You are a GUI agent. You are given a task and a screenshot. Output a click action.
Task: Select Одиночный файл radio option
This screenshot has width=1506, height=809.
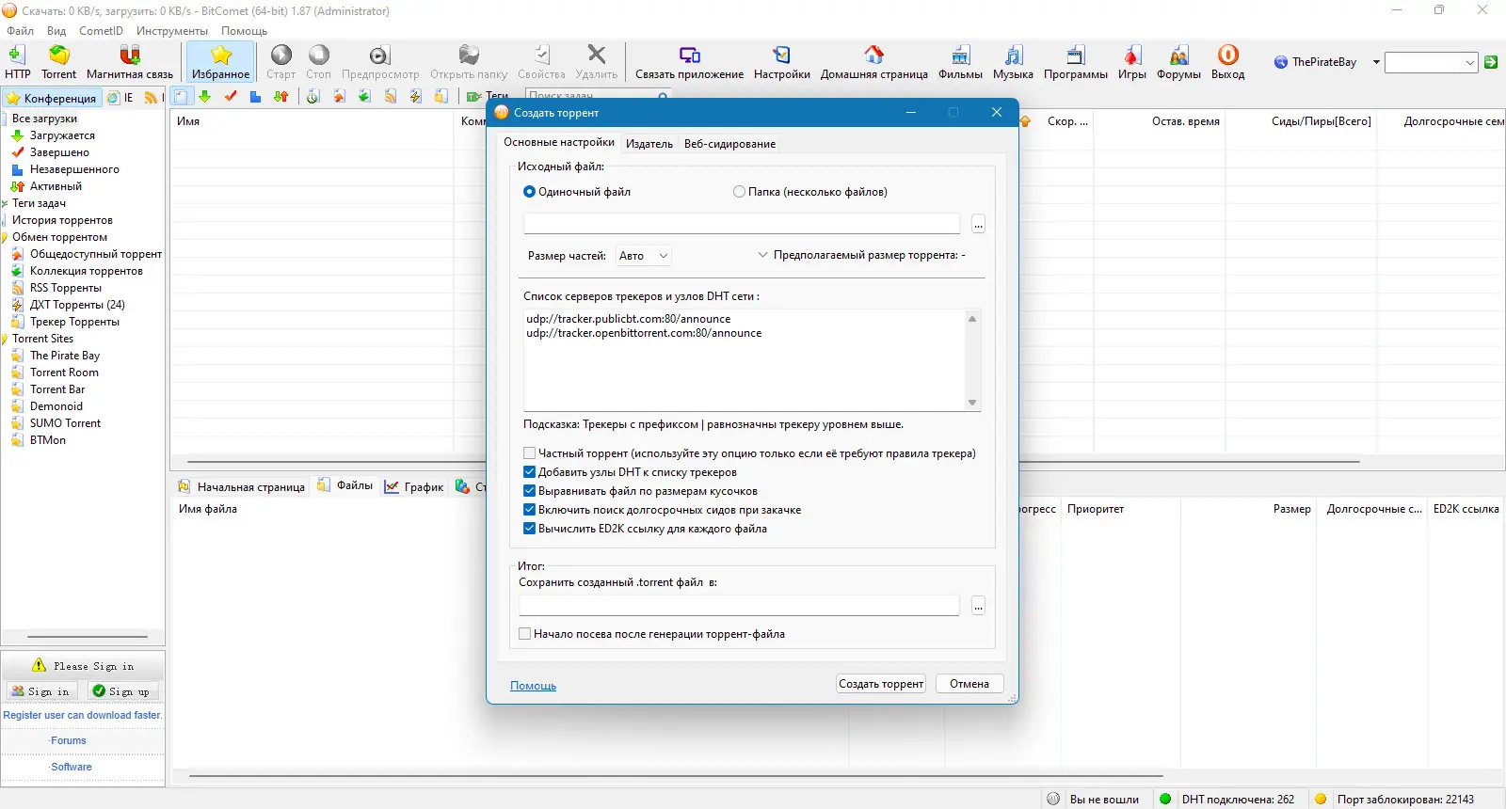(x=529, y=192)
